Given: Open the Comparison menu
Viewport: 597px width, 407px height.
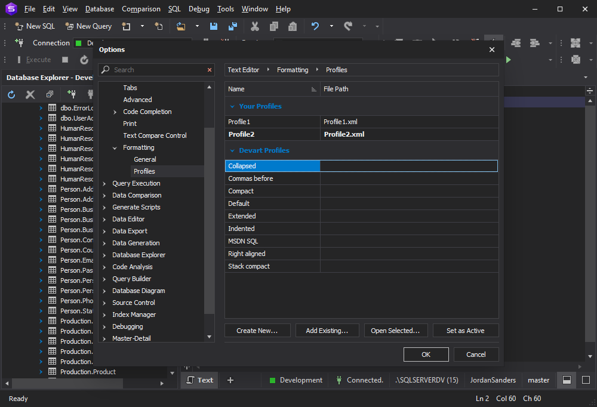Looking at the screenshot, I should point(141,9).
